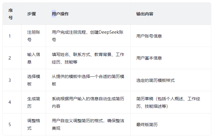Select the row number '3' cell
The image size is (220, 139).
pyautogui.click(x=12, y=80)
